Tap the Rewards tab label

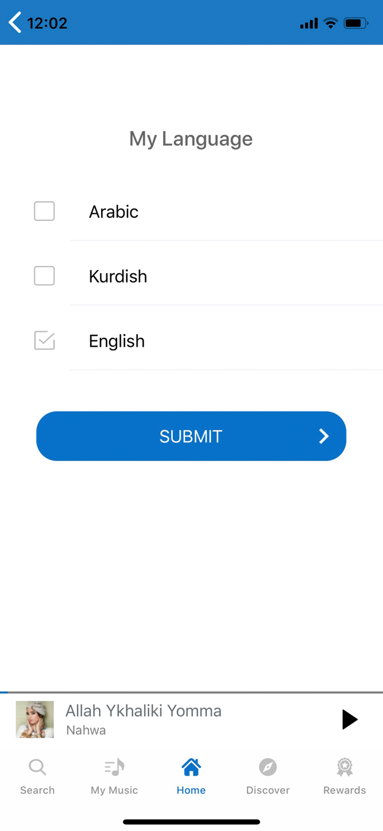tap(344, 791)
